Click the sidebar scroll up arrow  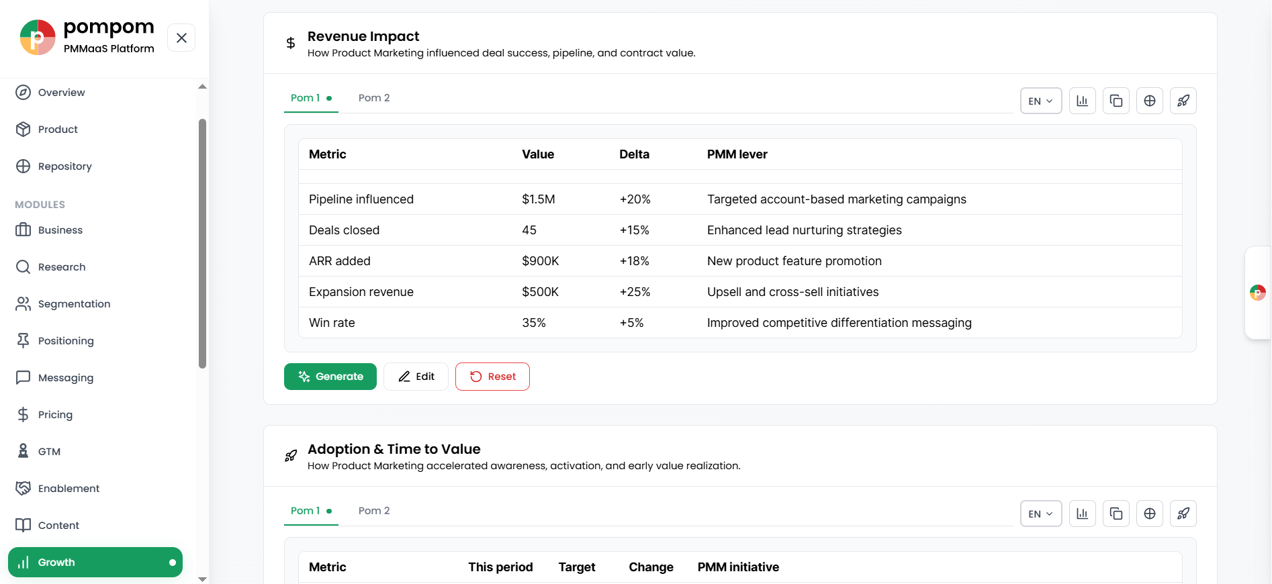pos(202,87)
